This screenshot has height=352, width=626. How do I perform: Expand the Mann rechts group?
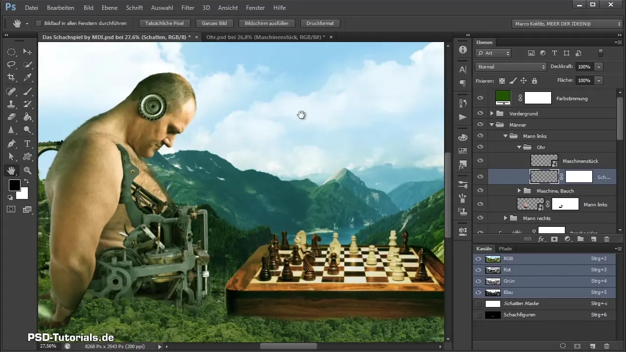click(506, 218)
